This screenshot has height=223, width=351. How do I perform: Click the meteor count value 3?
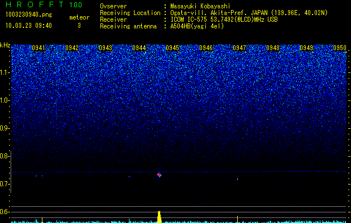click(x=79, y=26)
